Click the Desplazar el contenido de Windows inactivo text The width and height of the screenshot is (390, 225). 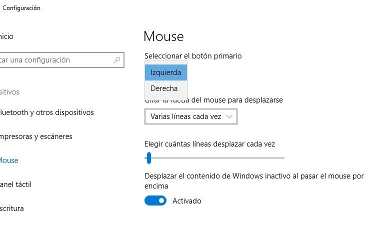(254, 176)
